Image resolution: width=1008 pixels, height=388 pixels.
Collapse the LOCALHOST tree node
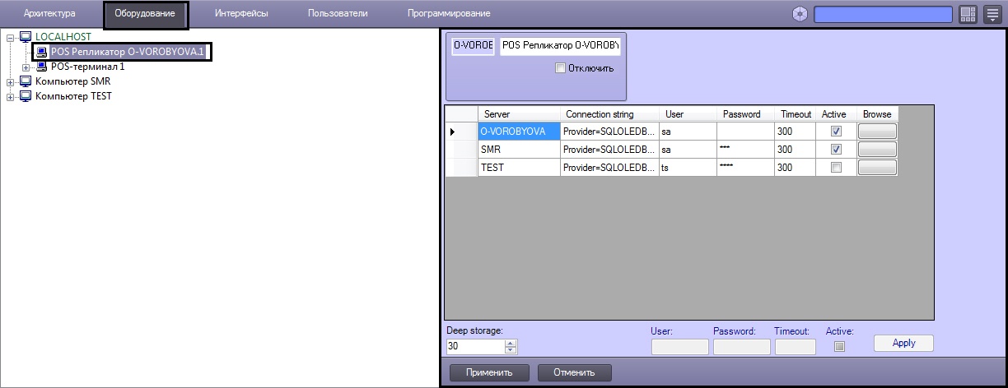click(x=10, y=37)
